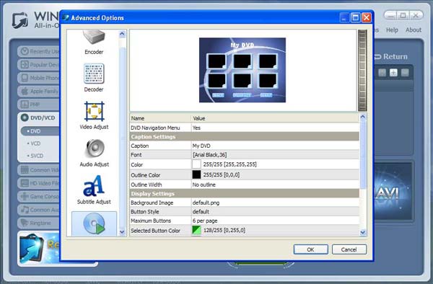Pick the black Outline Color swatch

pos(196,174)
